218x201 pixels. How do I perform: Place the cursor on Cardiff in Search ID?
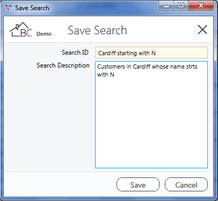107,53
